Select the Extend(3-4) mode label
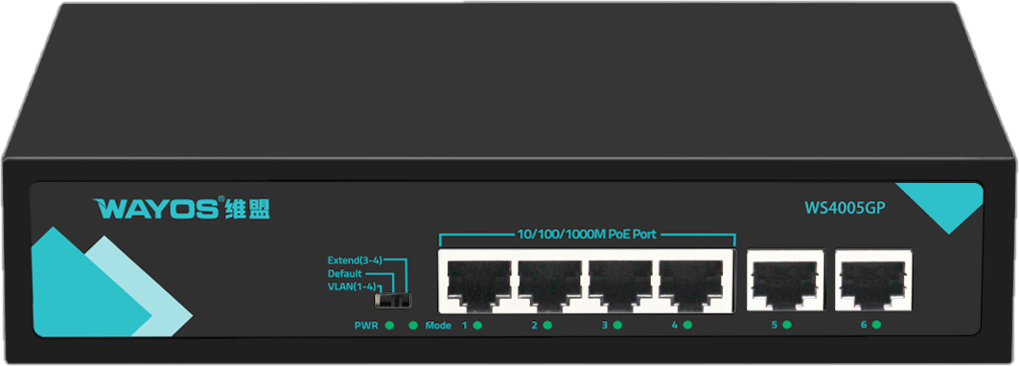1019x366 pixels. click(x=354, y=260)
